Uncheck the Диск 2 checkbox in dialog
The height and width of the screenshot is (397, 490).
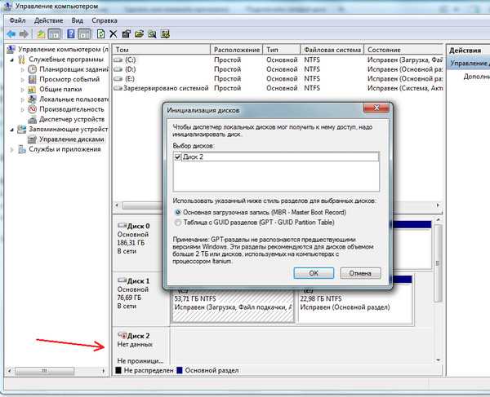click(x=177, y=157)
